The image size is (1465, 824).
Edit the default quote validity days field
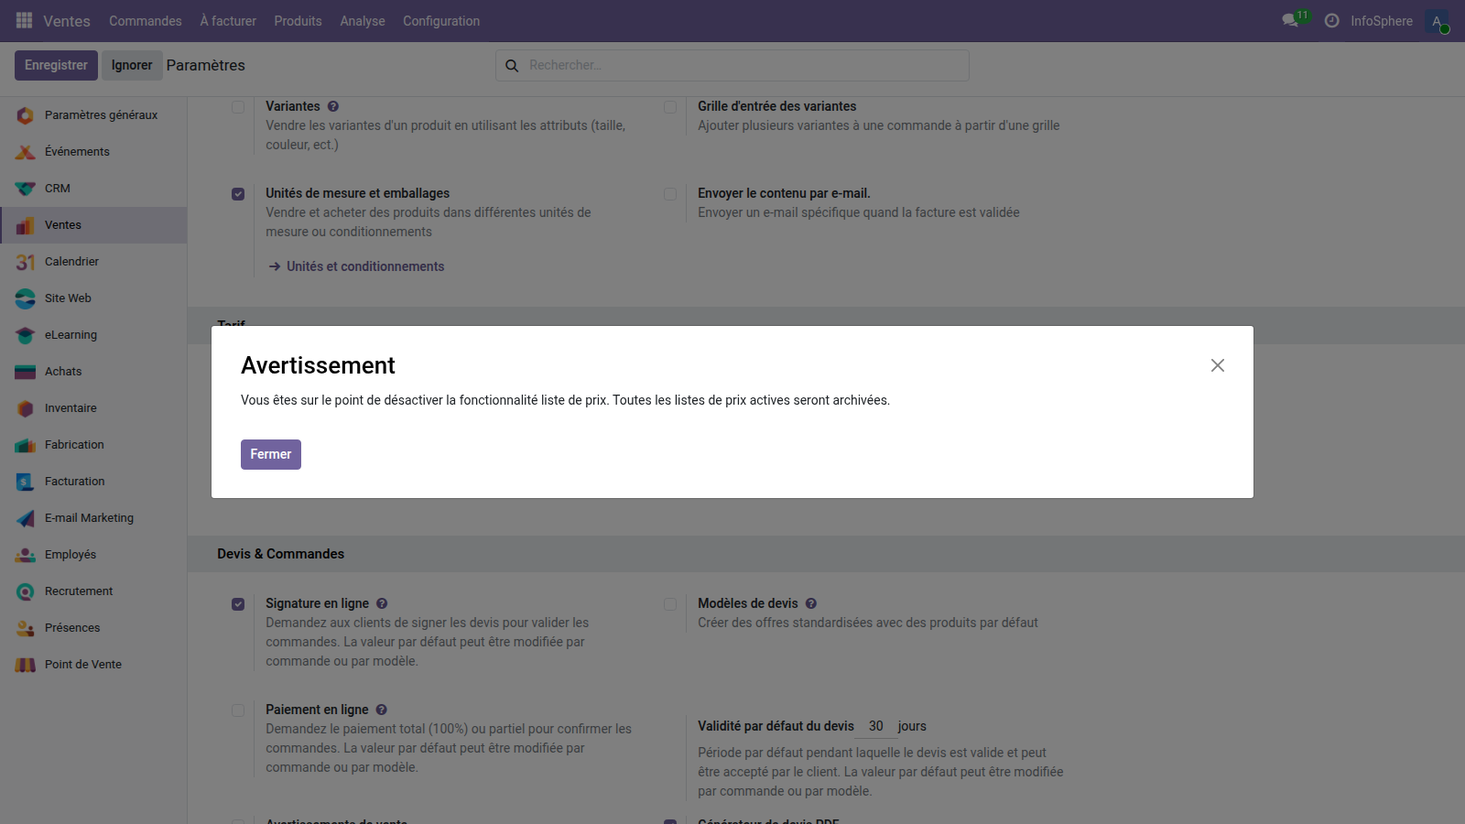(x=875, y=726)
